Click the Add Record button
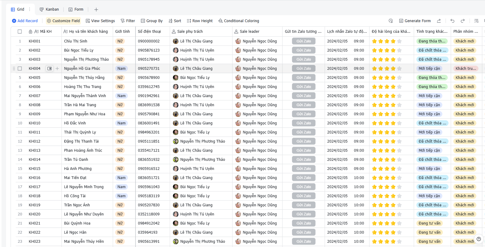 click(x=25, y=21)
